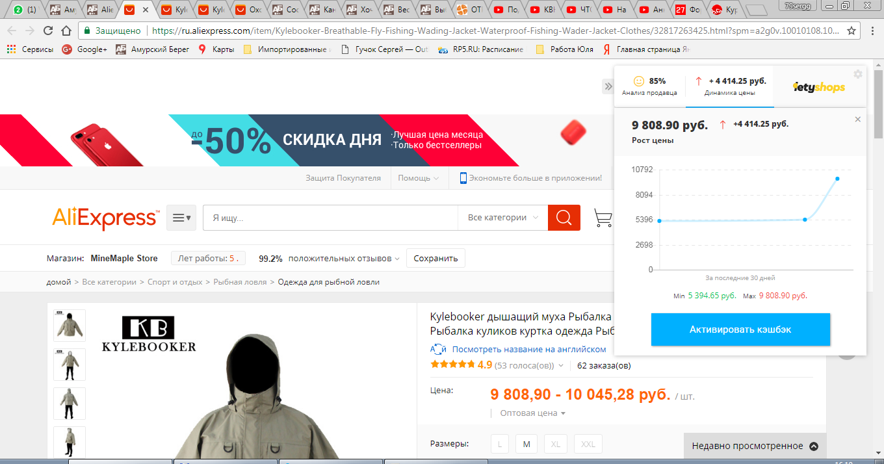The image size is (884, 464).
Task: Click the green padlock security icon
Action: pyautogui.click(x=88, y=31)
